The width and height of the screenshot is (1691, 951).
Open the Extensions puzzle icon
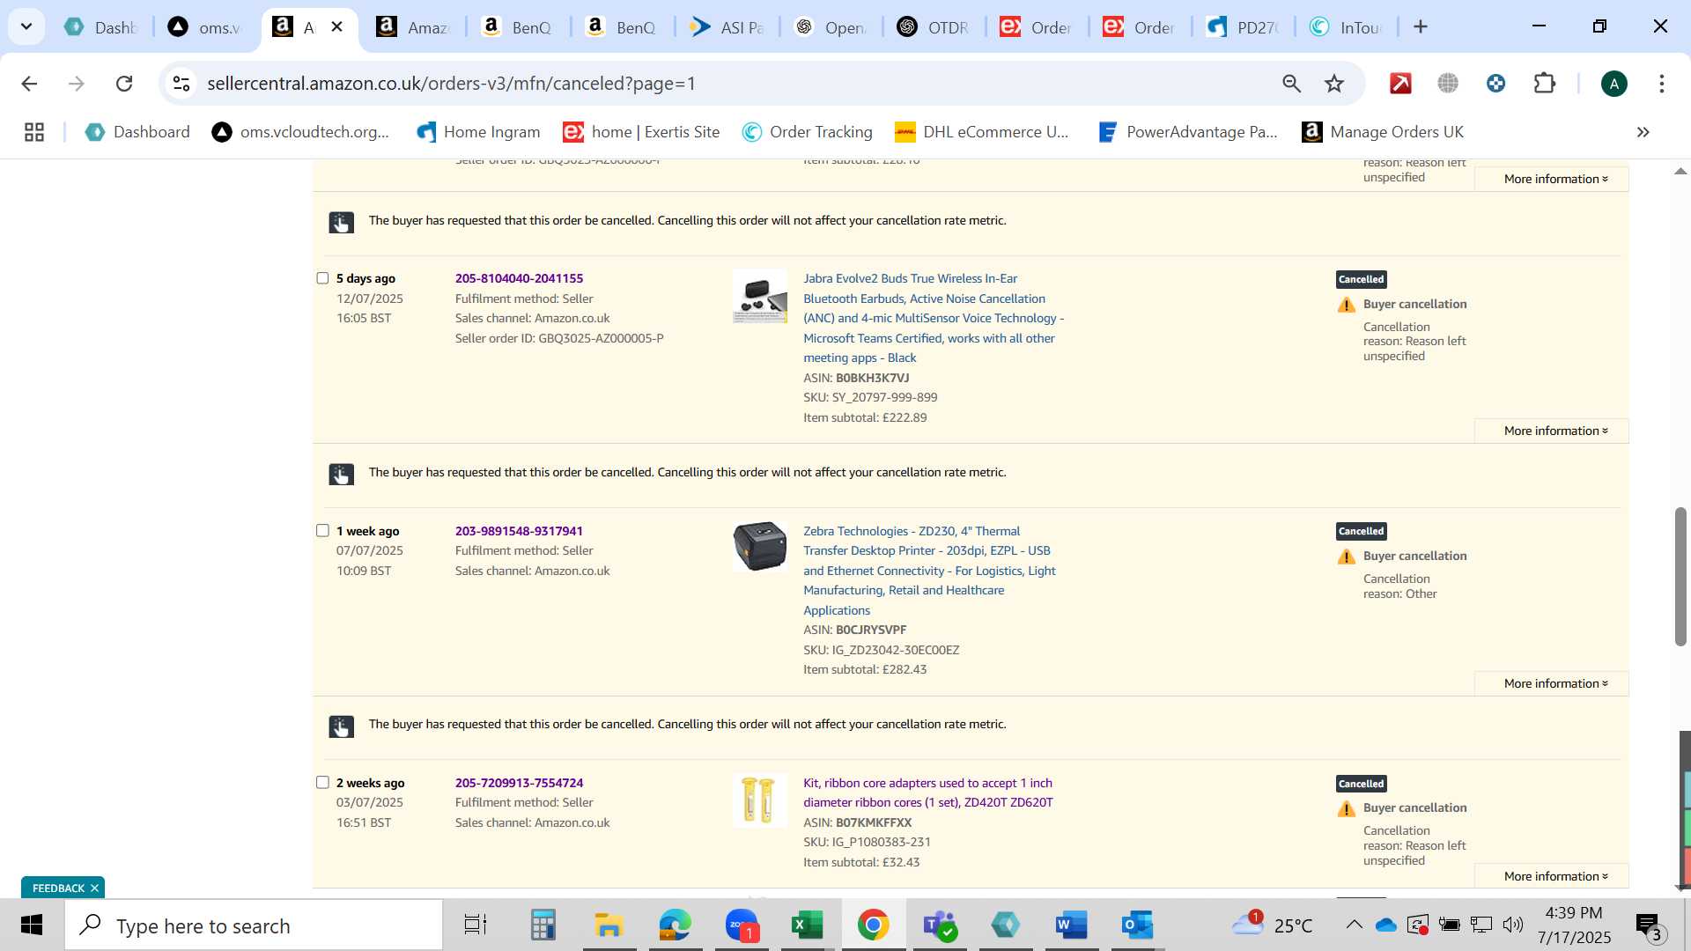tap(1545, 84)
